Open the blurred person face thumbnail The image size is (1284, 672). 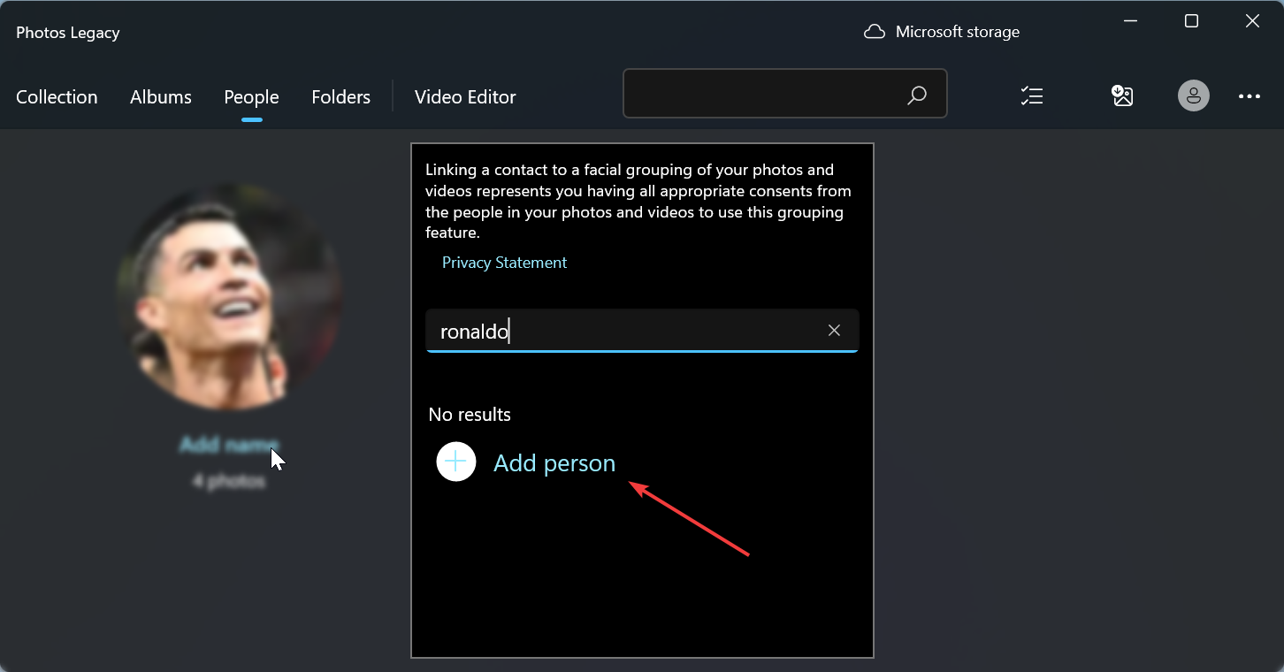(x=230, y=298)
